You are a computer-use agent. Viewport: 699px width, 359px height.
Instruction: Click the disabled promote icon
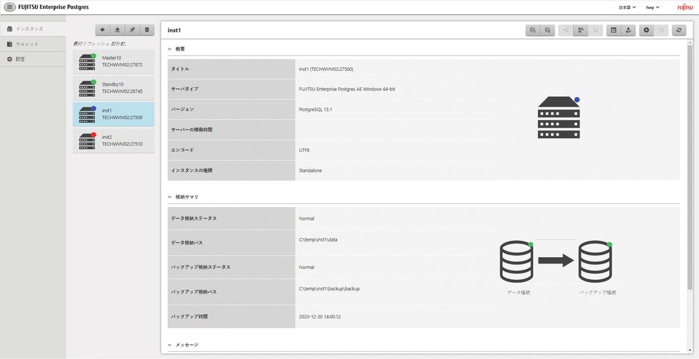point(596,30)
